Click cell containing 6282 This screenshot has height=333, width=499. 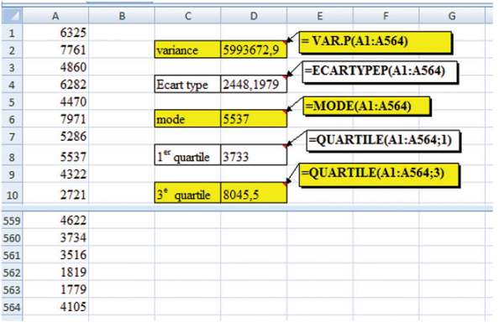[55, 84]
